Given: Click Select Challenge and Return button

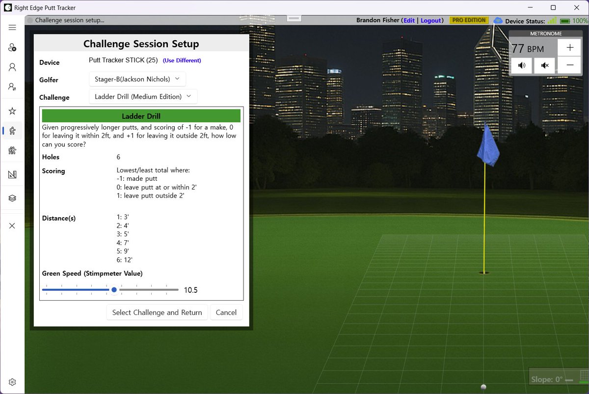Looking at the screenshot, I should [x=157, y=312].
